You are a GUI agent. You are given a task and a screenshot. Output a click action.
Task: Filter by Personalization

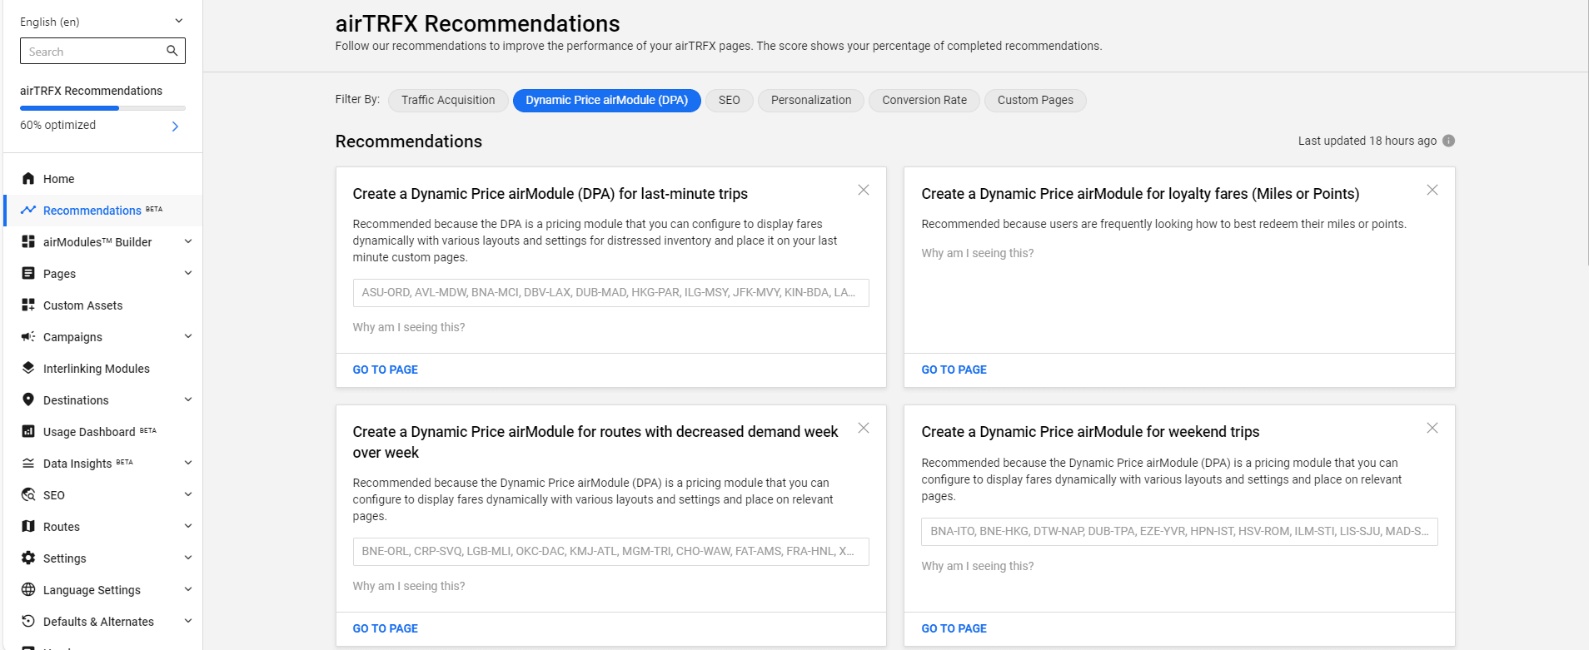[811, 100]
